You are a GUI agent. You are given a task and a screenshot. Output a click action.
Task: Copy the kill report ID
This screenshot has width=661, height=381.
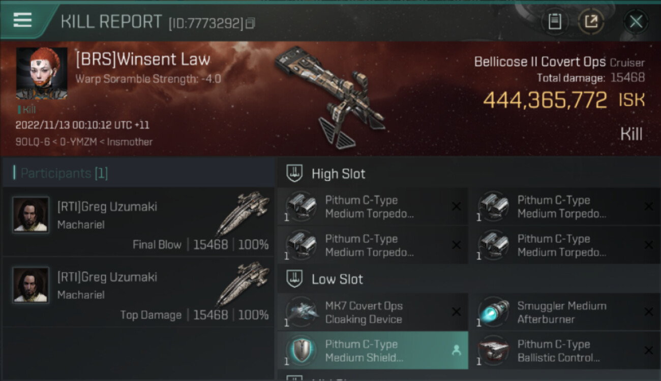[x=250, y=23]
